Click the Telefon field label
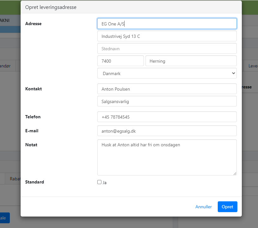Screen dimensions: 258x228 coord(33,117)
